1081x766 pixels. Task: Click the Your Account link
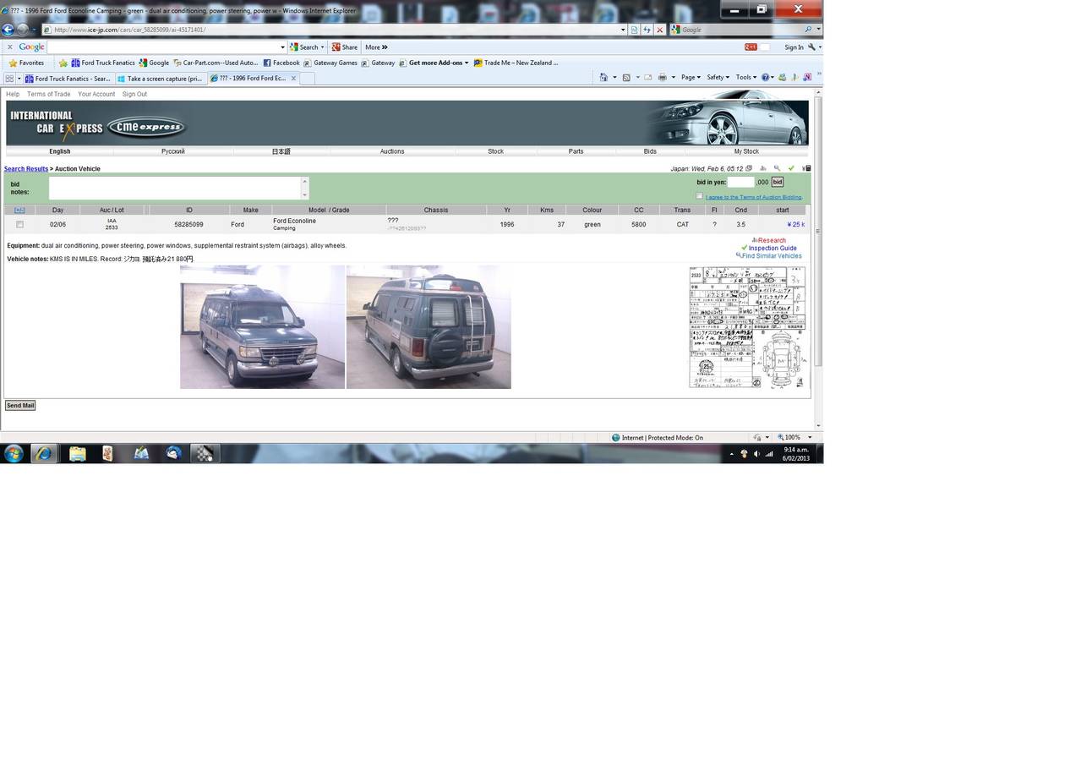96,95
